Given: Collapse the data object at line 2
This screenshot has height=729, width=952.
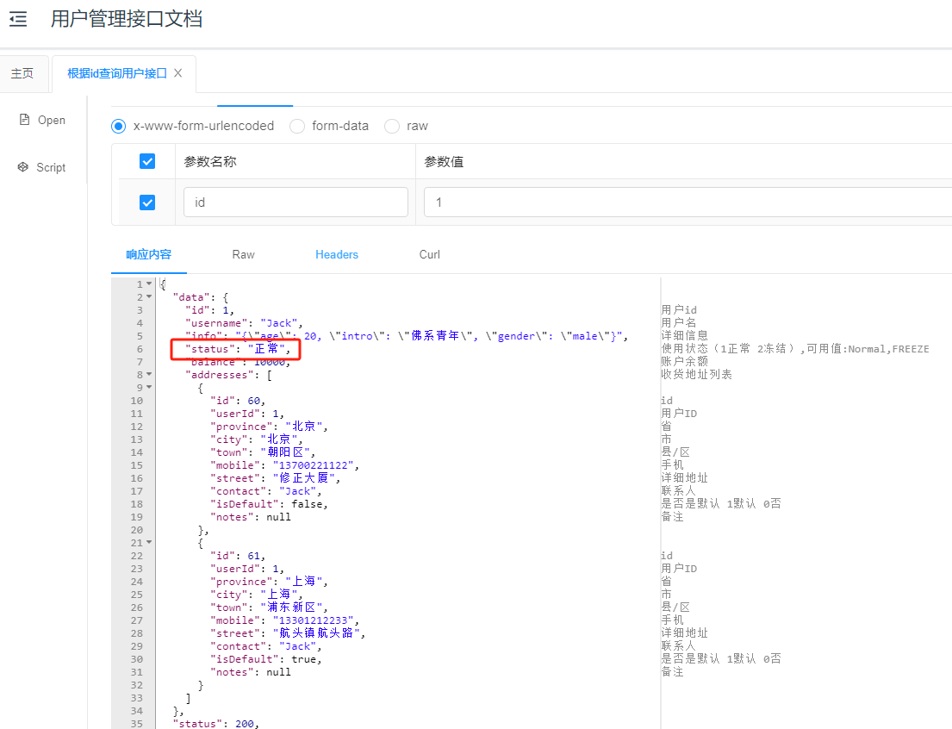Looking at the screenshot, I should point(149,297).
